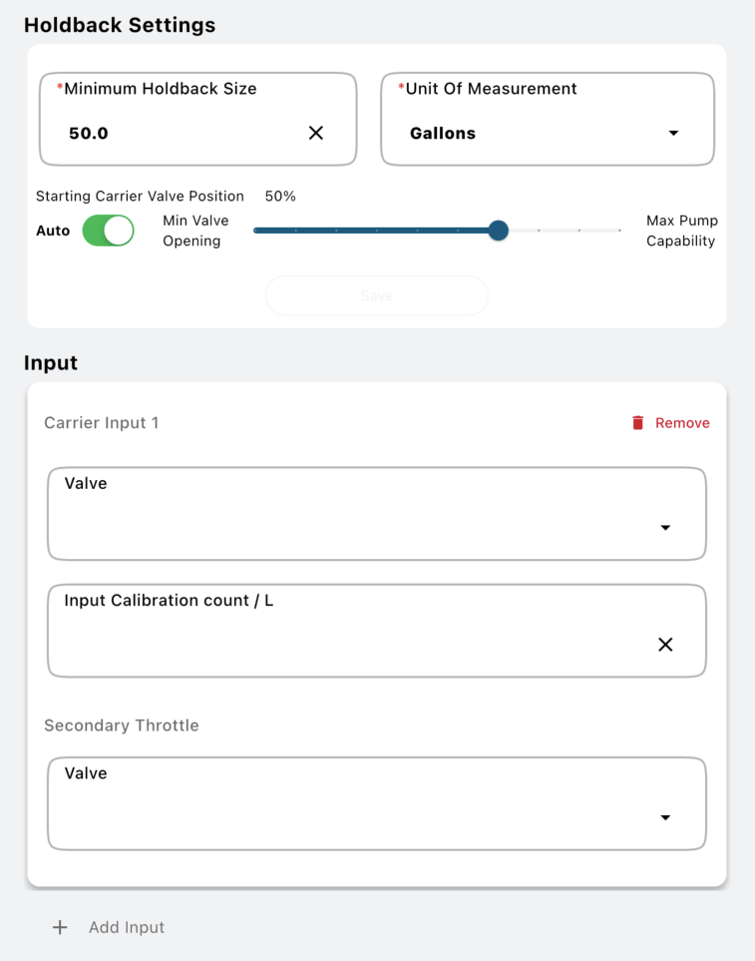Screen dimensions: 755x961
Task: Click the plus icon for Add Input
Action: tap(60, 927)
